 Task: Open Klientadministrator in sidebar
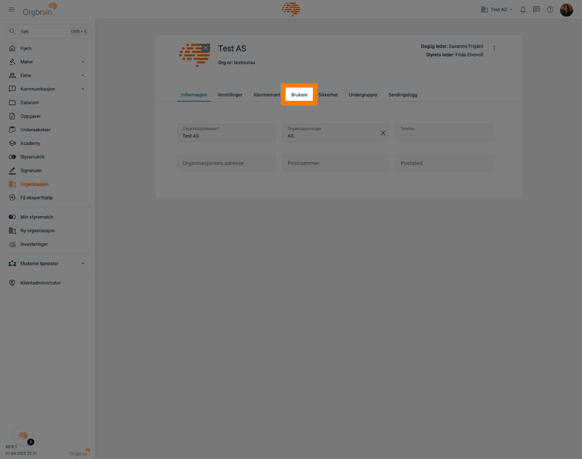[x=48, y=283]
